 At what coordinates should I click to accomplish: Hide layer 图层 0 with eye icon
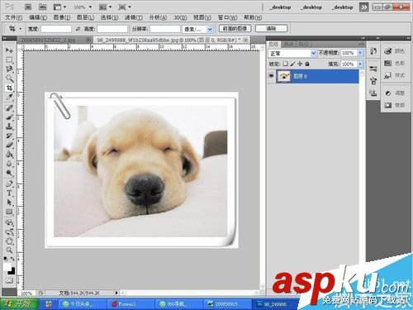coord(272,75)
